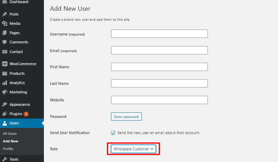Open the Tools wrench icon
Image resolution: width=278 pixels, height=162 pixels.
(x=4, y=159)
